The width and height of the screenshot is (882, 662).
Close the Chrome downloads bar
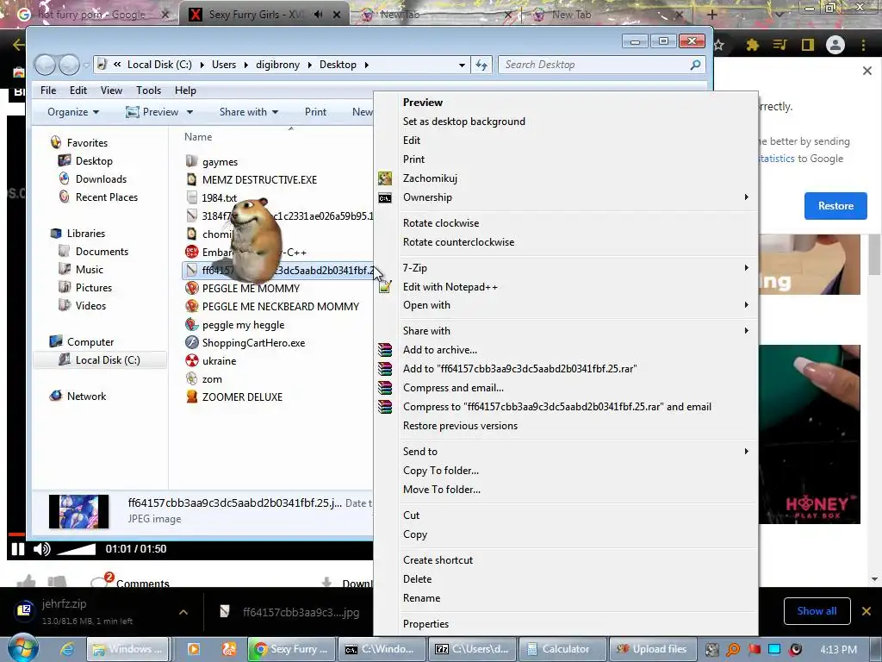click(866, 611)
